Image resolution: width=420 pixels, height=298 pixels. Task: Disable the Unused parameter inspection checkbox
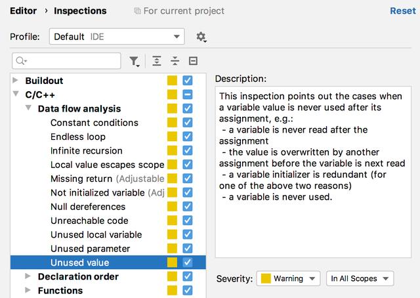pos(188,249)
